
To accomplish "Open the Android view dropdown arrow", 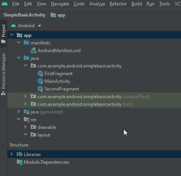I will 39,26.
